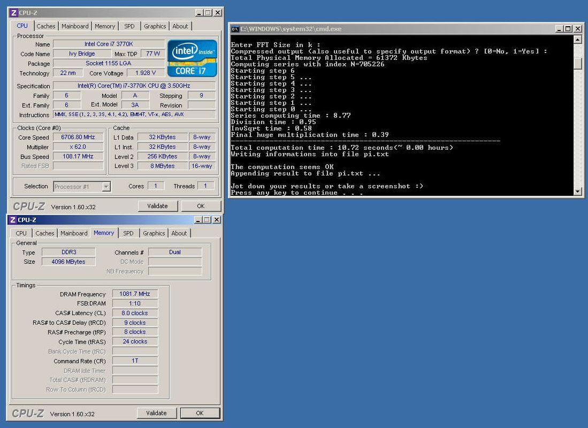Click the memory Size value '4096 MBytes'
Viewport: 588px width, 428px height.
(68, 262)
